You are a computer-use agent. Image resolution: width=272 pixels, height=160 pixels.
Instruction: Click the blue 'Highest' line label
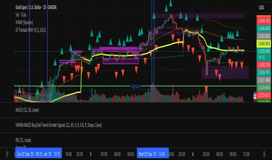point(135,86)
